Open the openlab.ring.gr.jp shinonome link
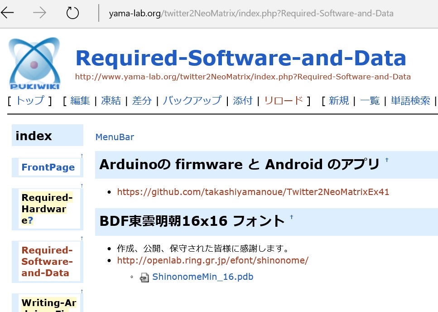 click(213, 260)
